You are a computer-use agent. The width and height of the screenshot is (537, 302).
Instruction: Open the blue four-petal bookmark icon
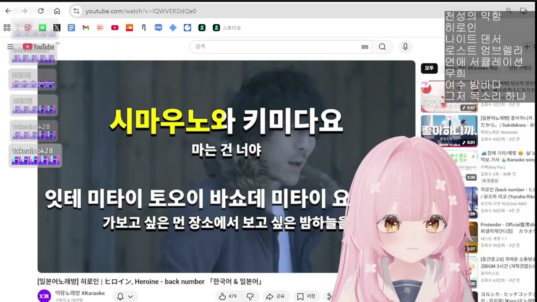click(173, 28)
